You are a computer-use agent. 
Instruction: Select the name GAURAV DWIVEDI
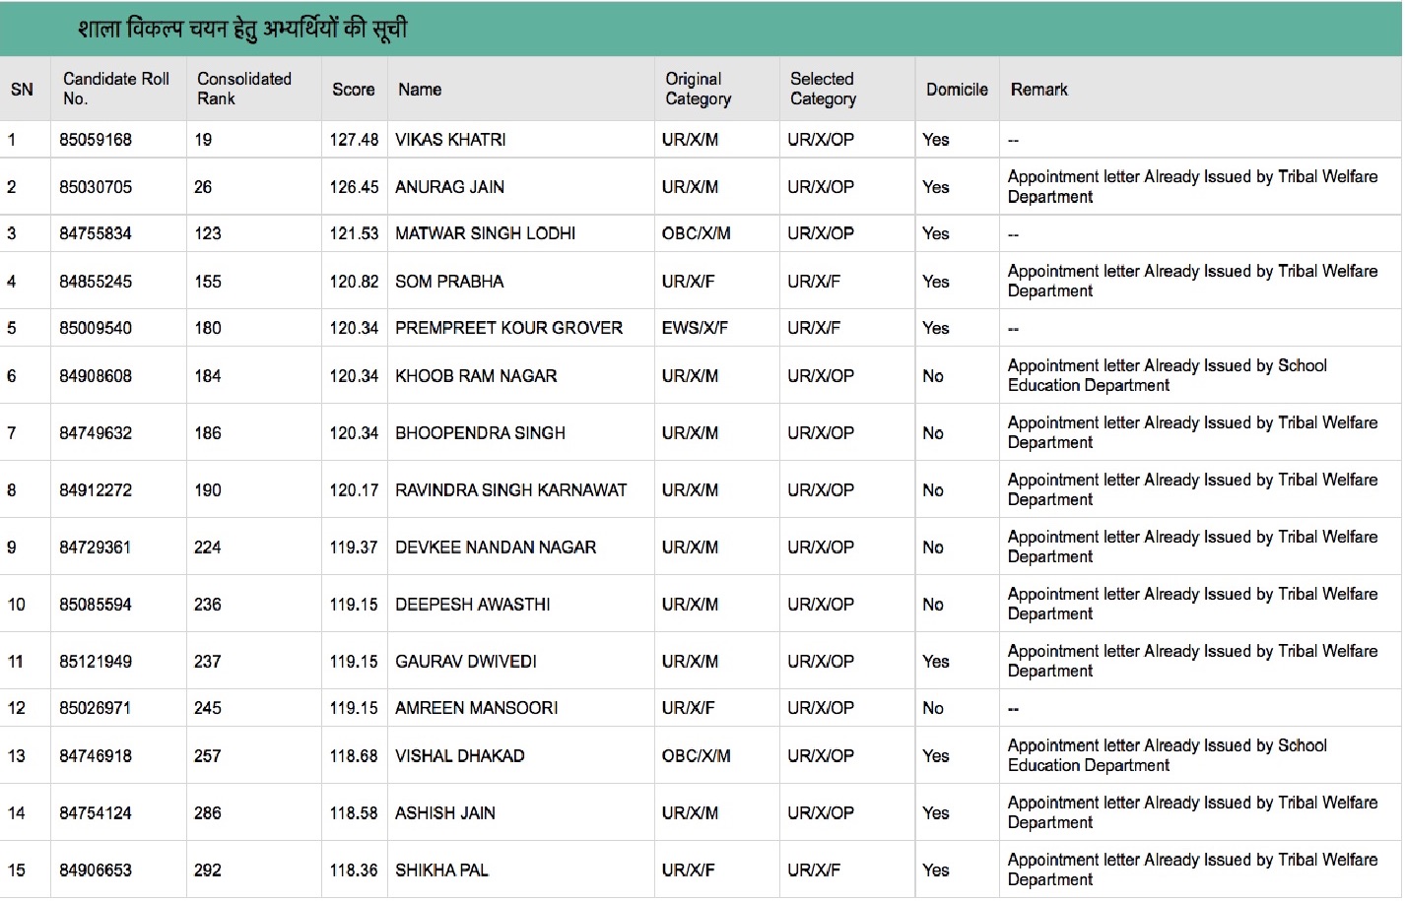[466, 662]
